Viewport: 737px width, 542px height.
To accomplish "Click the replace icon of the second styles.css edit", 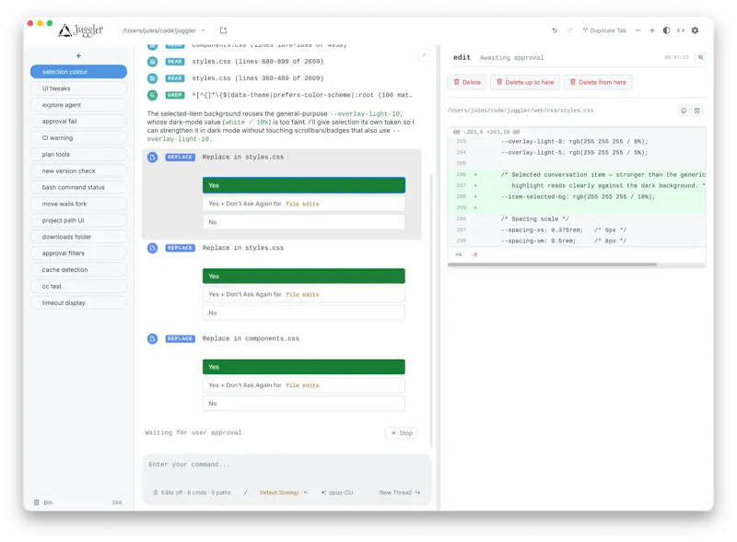I will click(152, 248).
